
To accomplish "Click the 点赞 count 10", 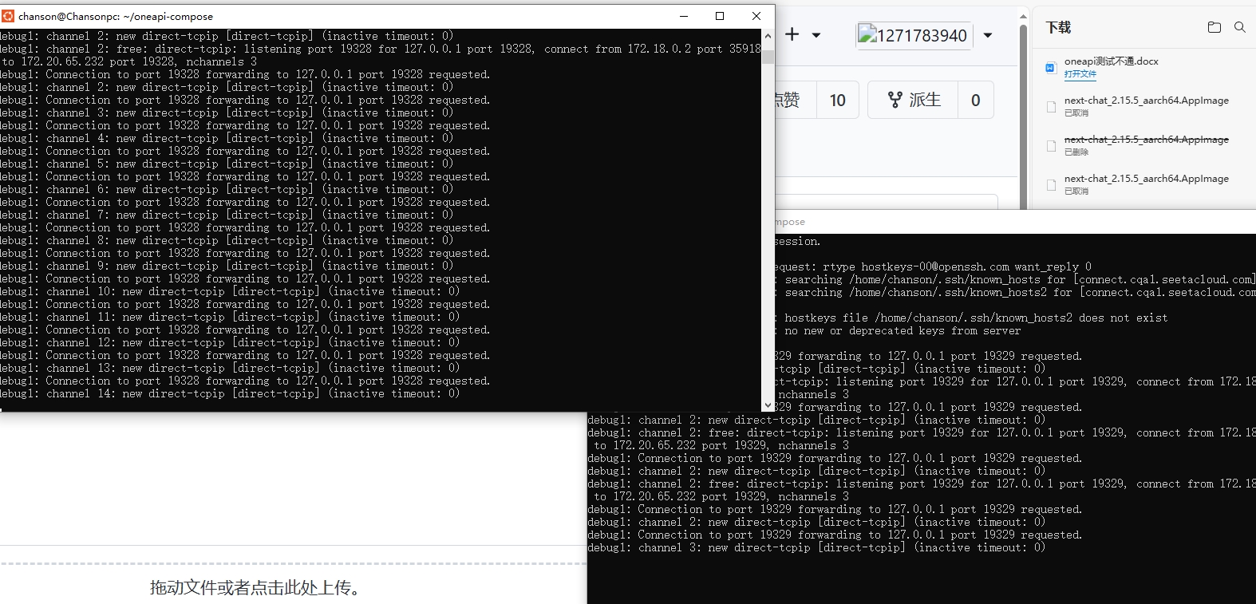I will pos(837,100).
